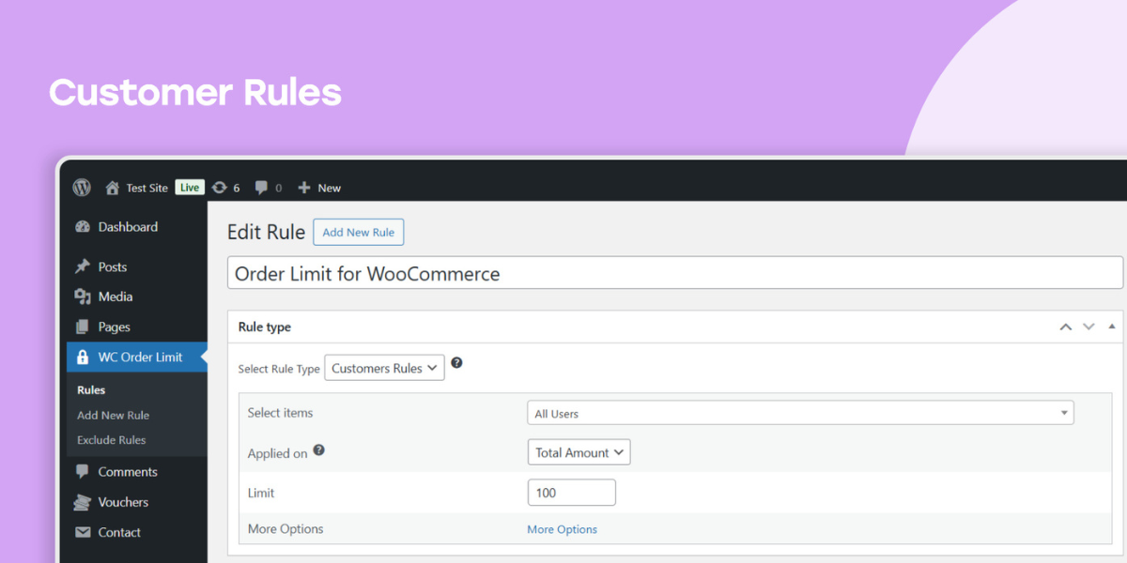Open the New menu in the admin bar
The height and width of the screenshot is (563, 1127).
pyautogui.click(x=319, y=187)
